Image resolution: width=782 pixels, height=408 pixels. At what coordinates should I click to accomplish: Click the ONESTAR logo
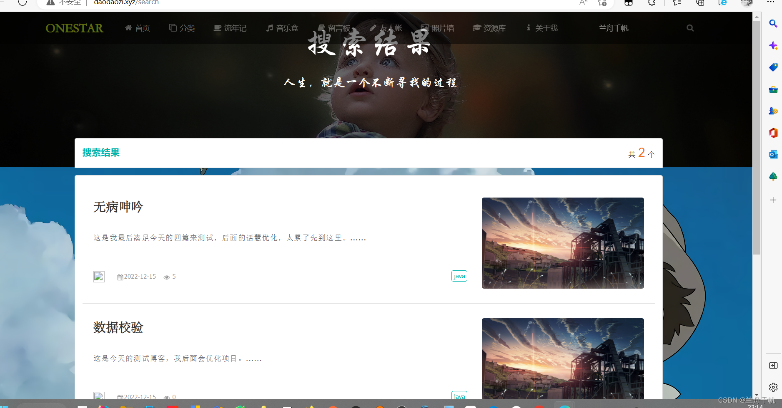click(74, 28)
